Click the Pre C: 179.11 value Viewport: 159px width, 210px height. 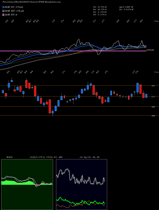(x=100, y=15)
